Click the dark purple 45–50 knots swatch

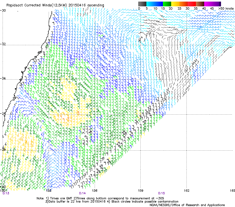[x=217, y=4]
